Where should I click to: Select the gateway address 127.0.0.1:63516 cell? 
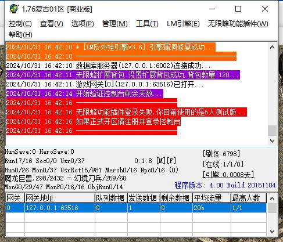tap(60, 208)
